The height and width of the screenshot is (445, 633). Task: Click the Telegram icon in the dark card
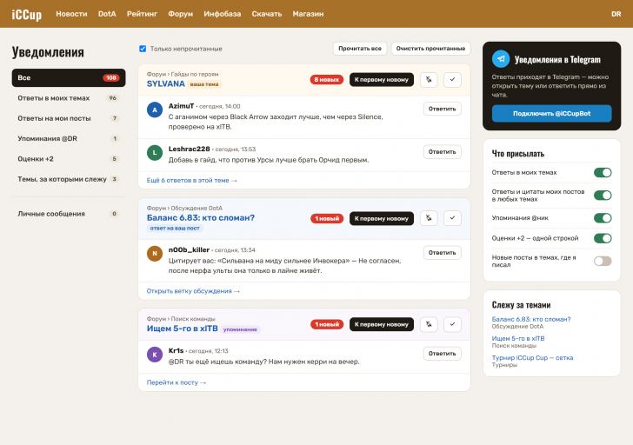[x=501, y=59]
